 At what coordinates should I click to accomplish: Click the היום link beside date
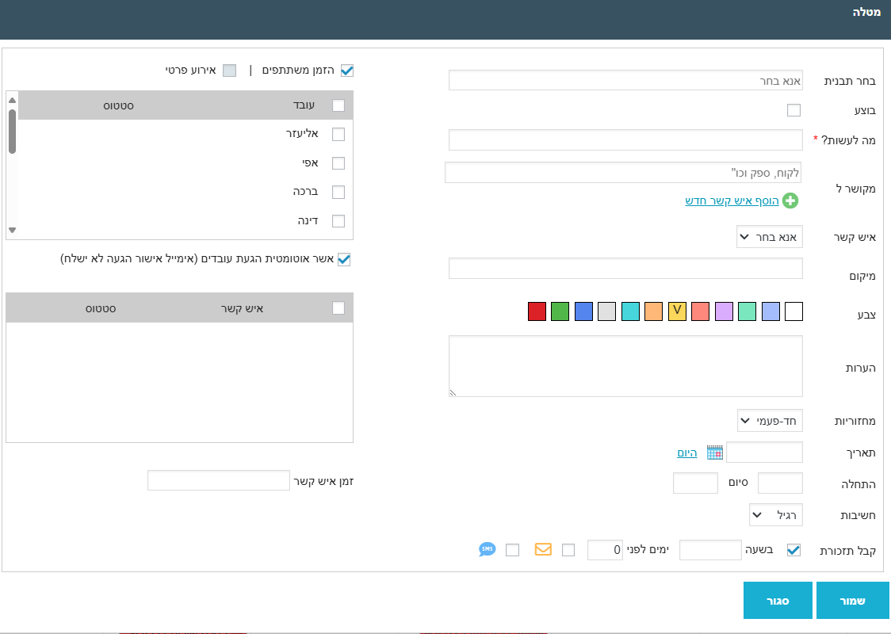pos(686,453)
